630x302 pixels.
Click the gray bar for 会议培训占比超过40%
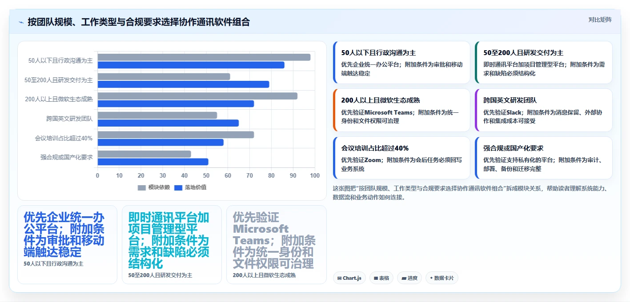point(176,135)
